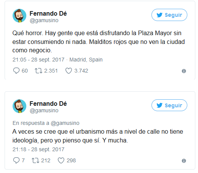Like the tweet with 298 likes
198x173 pixels.
(61, 160)
